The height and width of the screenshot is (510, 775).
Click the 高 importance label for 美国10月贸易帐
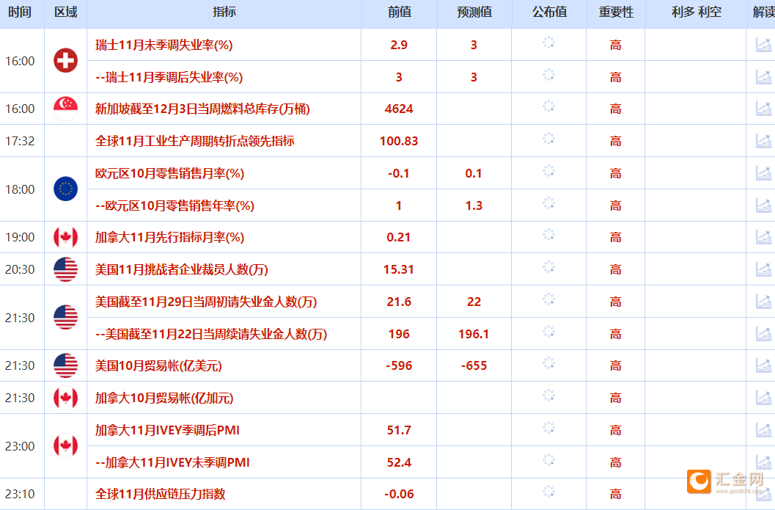(615, 365)
